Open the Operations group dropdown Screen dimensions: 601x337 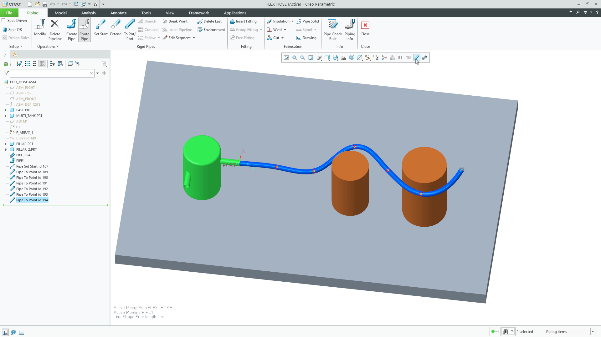[x=48, y=47]
